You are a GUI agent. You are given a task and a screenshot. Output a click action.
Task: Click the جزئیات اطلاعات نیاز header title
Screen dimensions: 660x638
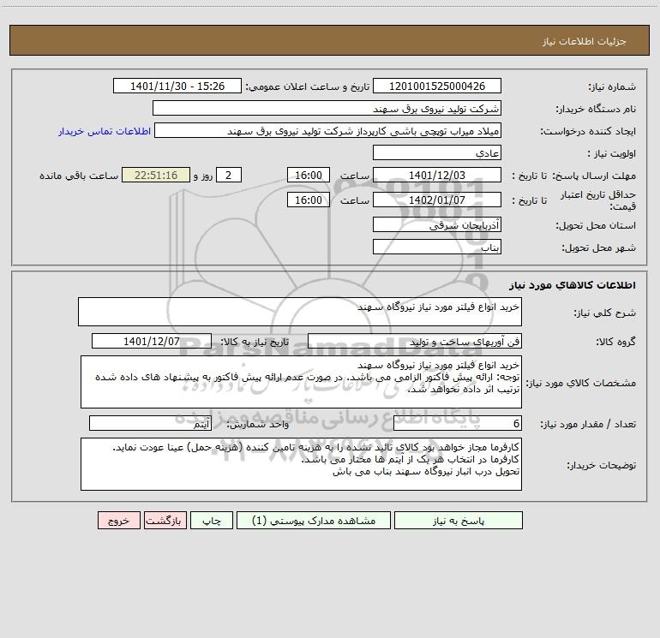585,41
